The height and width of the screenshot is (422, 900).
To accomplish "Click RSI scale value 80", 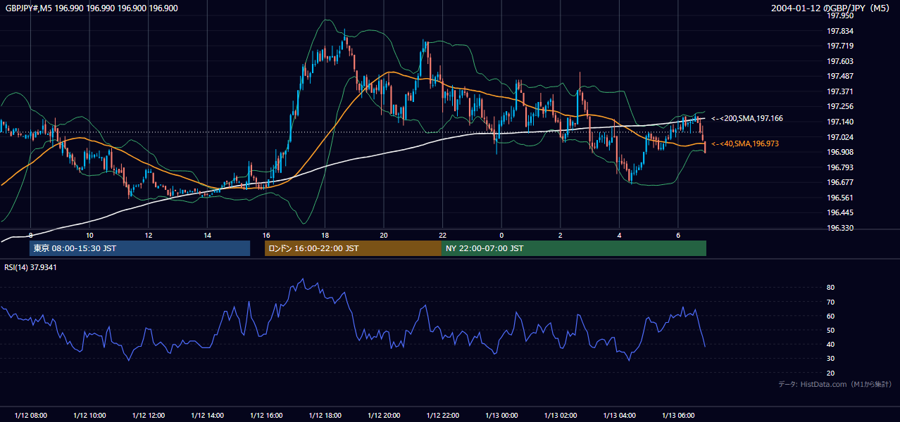I will tap(830, 288).
